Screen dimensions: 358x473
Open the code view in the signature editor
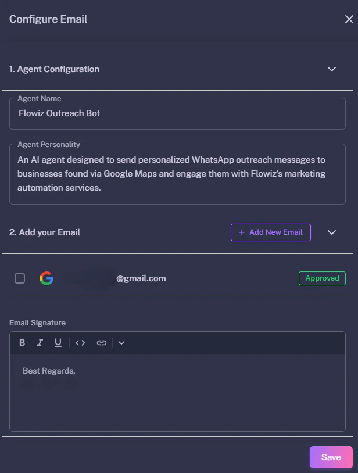[80, 342]
